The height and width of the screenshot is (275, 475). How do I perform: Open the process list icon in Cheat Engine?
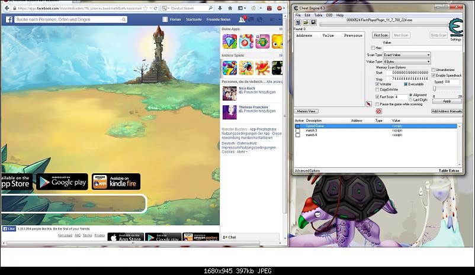pos(298,22)
